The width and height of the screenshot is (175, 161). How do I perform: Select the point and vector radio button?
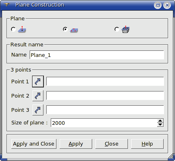(13, 29)
